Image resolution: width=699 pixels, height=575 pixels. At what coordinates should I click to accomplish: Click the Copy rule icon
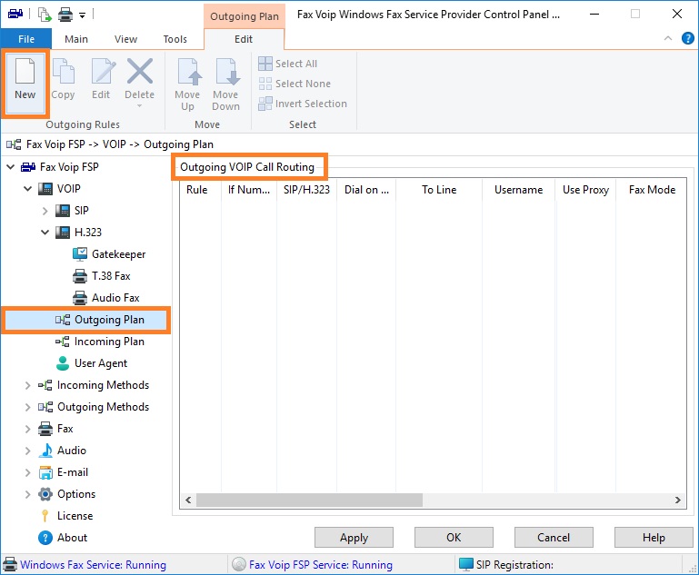coord(63,71)
